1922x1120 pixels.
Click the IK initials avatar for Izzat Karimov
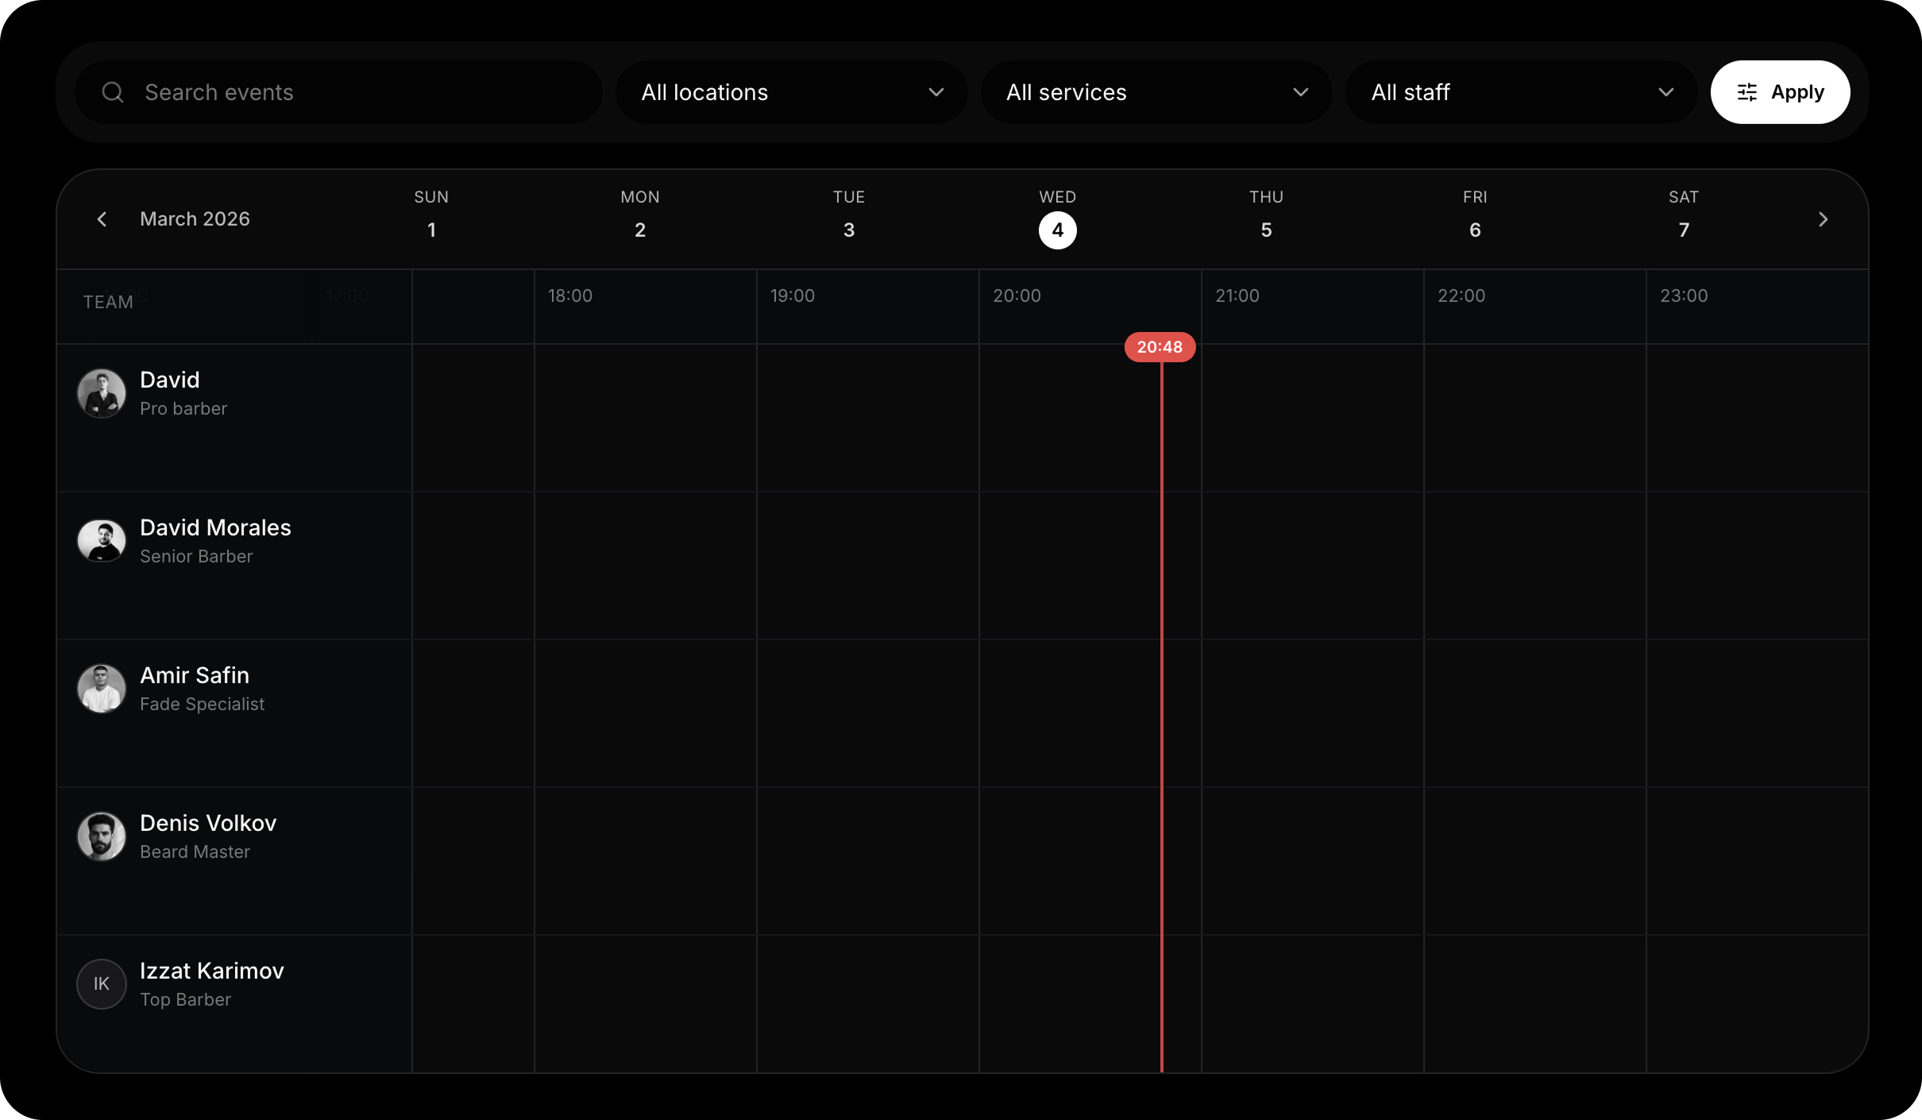click(101, 983)
